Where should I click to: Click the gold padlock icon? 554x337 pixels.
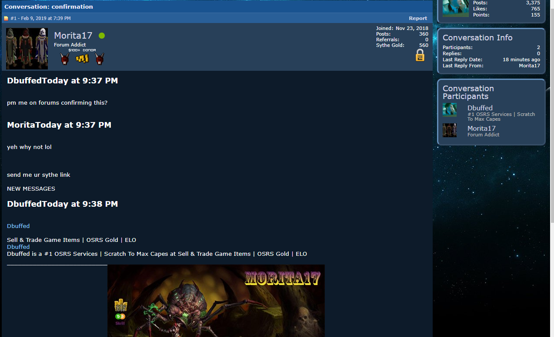[x=420, y=55]
